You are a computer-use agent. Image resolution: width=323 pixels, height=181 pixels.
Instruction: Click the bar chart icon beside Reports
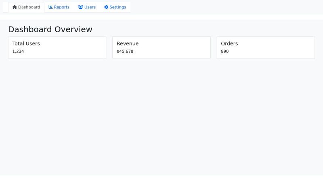50,7
